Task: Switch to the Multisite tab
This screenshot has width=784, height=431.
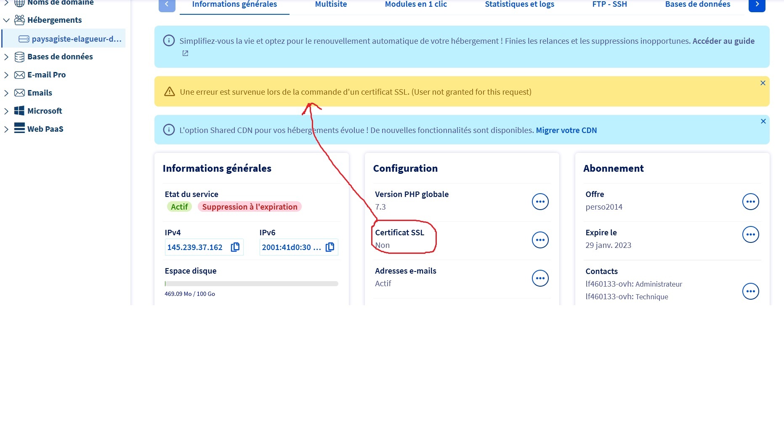Action: click(331, 5)
